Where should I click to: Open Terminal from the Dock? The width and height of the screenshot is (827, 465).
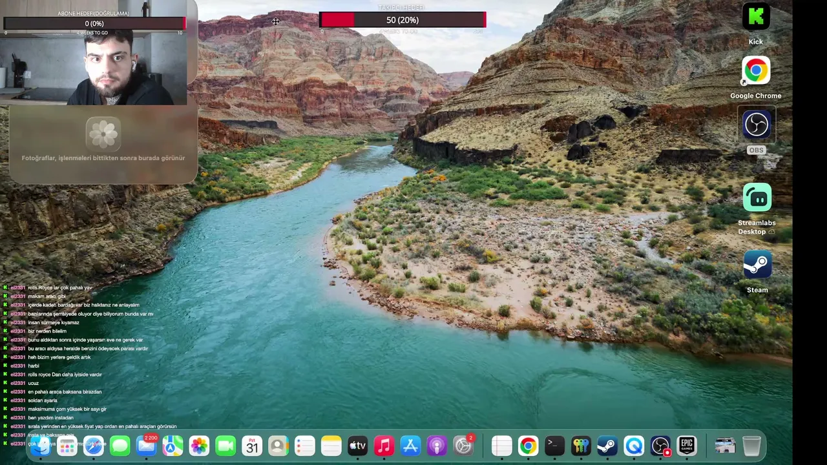click(x=554, y=446)
